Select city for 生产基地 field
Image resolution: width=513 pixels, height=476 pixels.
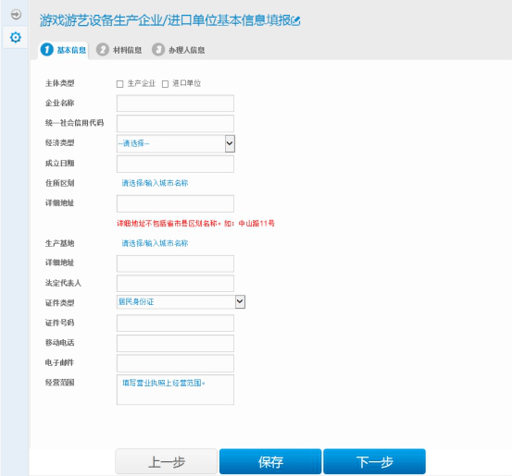tap(155, 243)
